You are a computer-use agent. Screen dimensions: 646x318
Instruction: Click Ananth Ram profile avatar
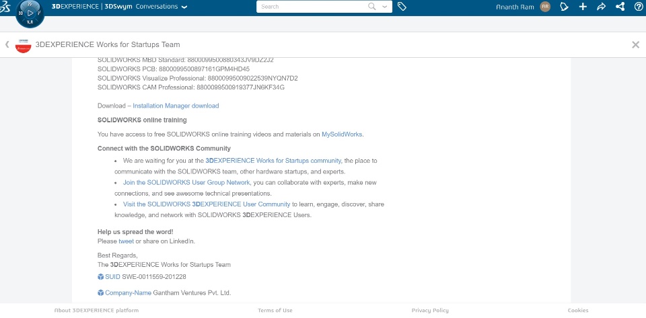pyautogui.click(x=546, y=7)
